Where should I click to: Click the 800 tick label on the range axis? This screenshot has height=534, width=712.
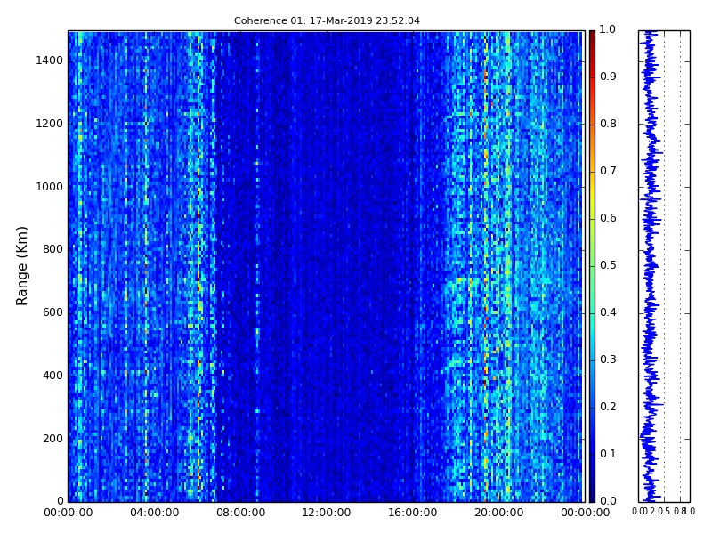pos(53,249)
